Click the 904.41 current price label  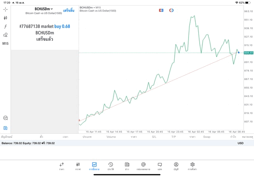[248, 53]
